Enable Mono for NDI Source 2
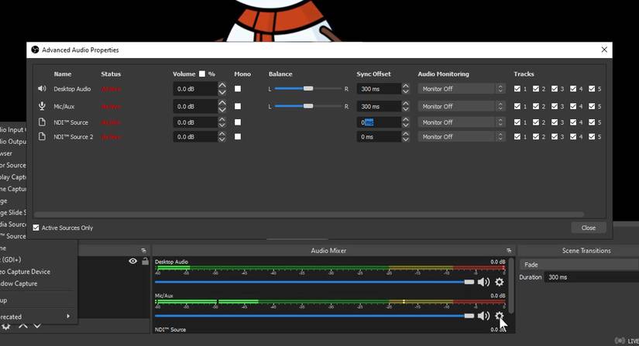 coord(238,137)
